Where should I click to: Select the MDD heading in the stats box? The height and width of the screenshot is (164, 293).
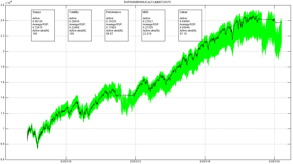[145, 12]
